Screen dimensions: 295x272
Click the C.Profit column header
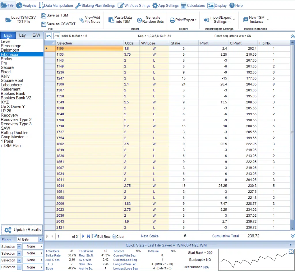243,43
